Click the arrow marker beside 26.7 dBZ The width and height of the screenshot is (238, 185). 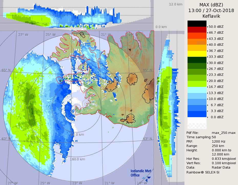point(208,69)
